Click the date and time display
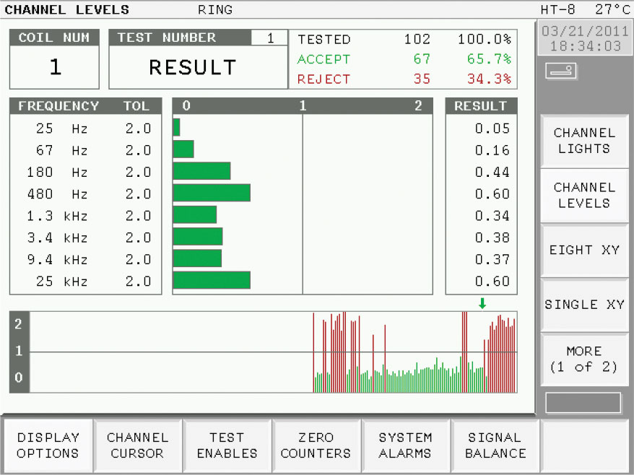The height and width of the screenshot is (475, 634). (x=585, y=38)
